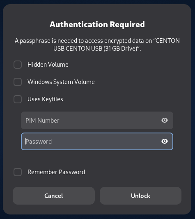Click the Remember Password label text
The height and width of the screenshot is (219, 195).
pyautogui.click(x=56, y=172)
